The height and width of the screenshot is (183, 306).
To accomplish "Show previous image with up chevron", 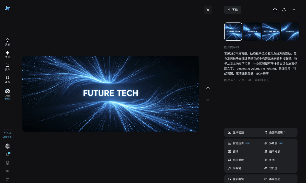I will pyautogui.click(x=208, y=88).
